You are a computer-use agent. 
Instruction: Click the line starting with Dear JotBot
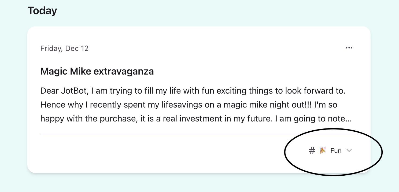(x=193, y=91)
